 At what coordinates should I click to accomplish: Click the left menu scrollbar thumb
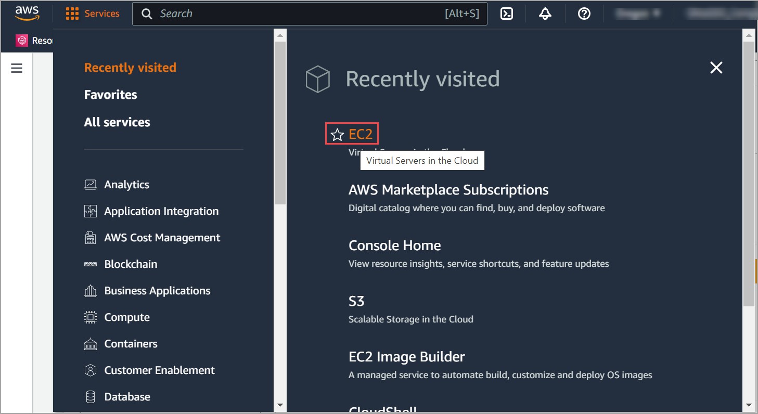280,123
